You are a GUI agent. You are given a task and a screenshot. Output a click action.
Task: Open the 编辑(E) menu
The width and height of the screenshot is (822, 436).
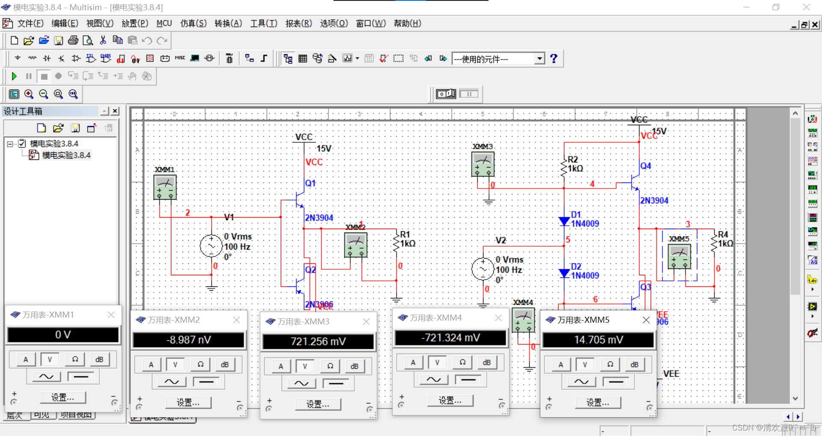[65, 24]
